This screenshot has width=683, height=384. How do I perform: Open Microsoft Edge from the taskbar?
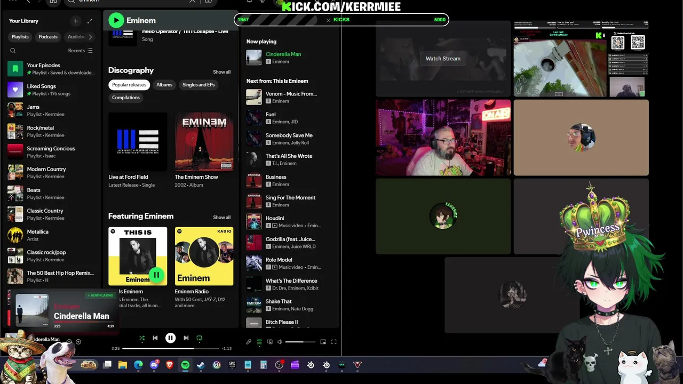(138, 365)
